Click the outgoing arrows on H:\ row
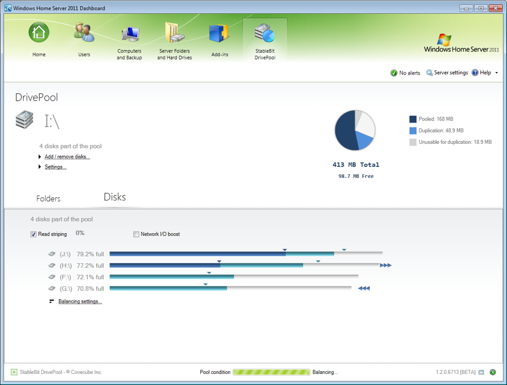The height and width of the screenshot is (385, 507). [386, 266]
